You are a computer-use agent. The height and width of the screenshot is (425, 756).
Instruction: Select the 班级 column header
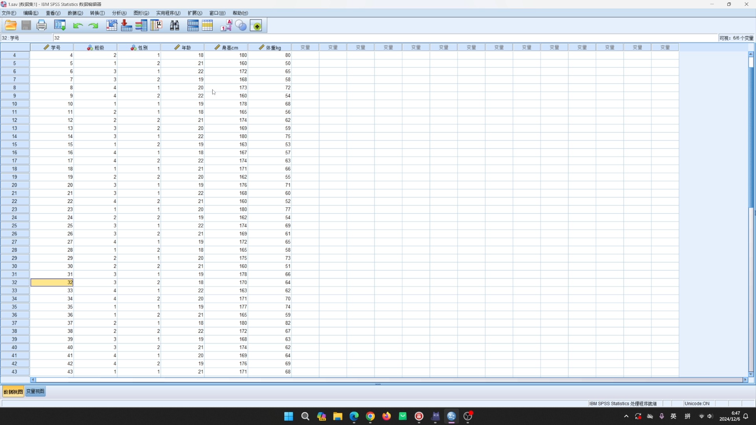coord(96,48)
